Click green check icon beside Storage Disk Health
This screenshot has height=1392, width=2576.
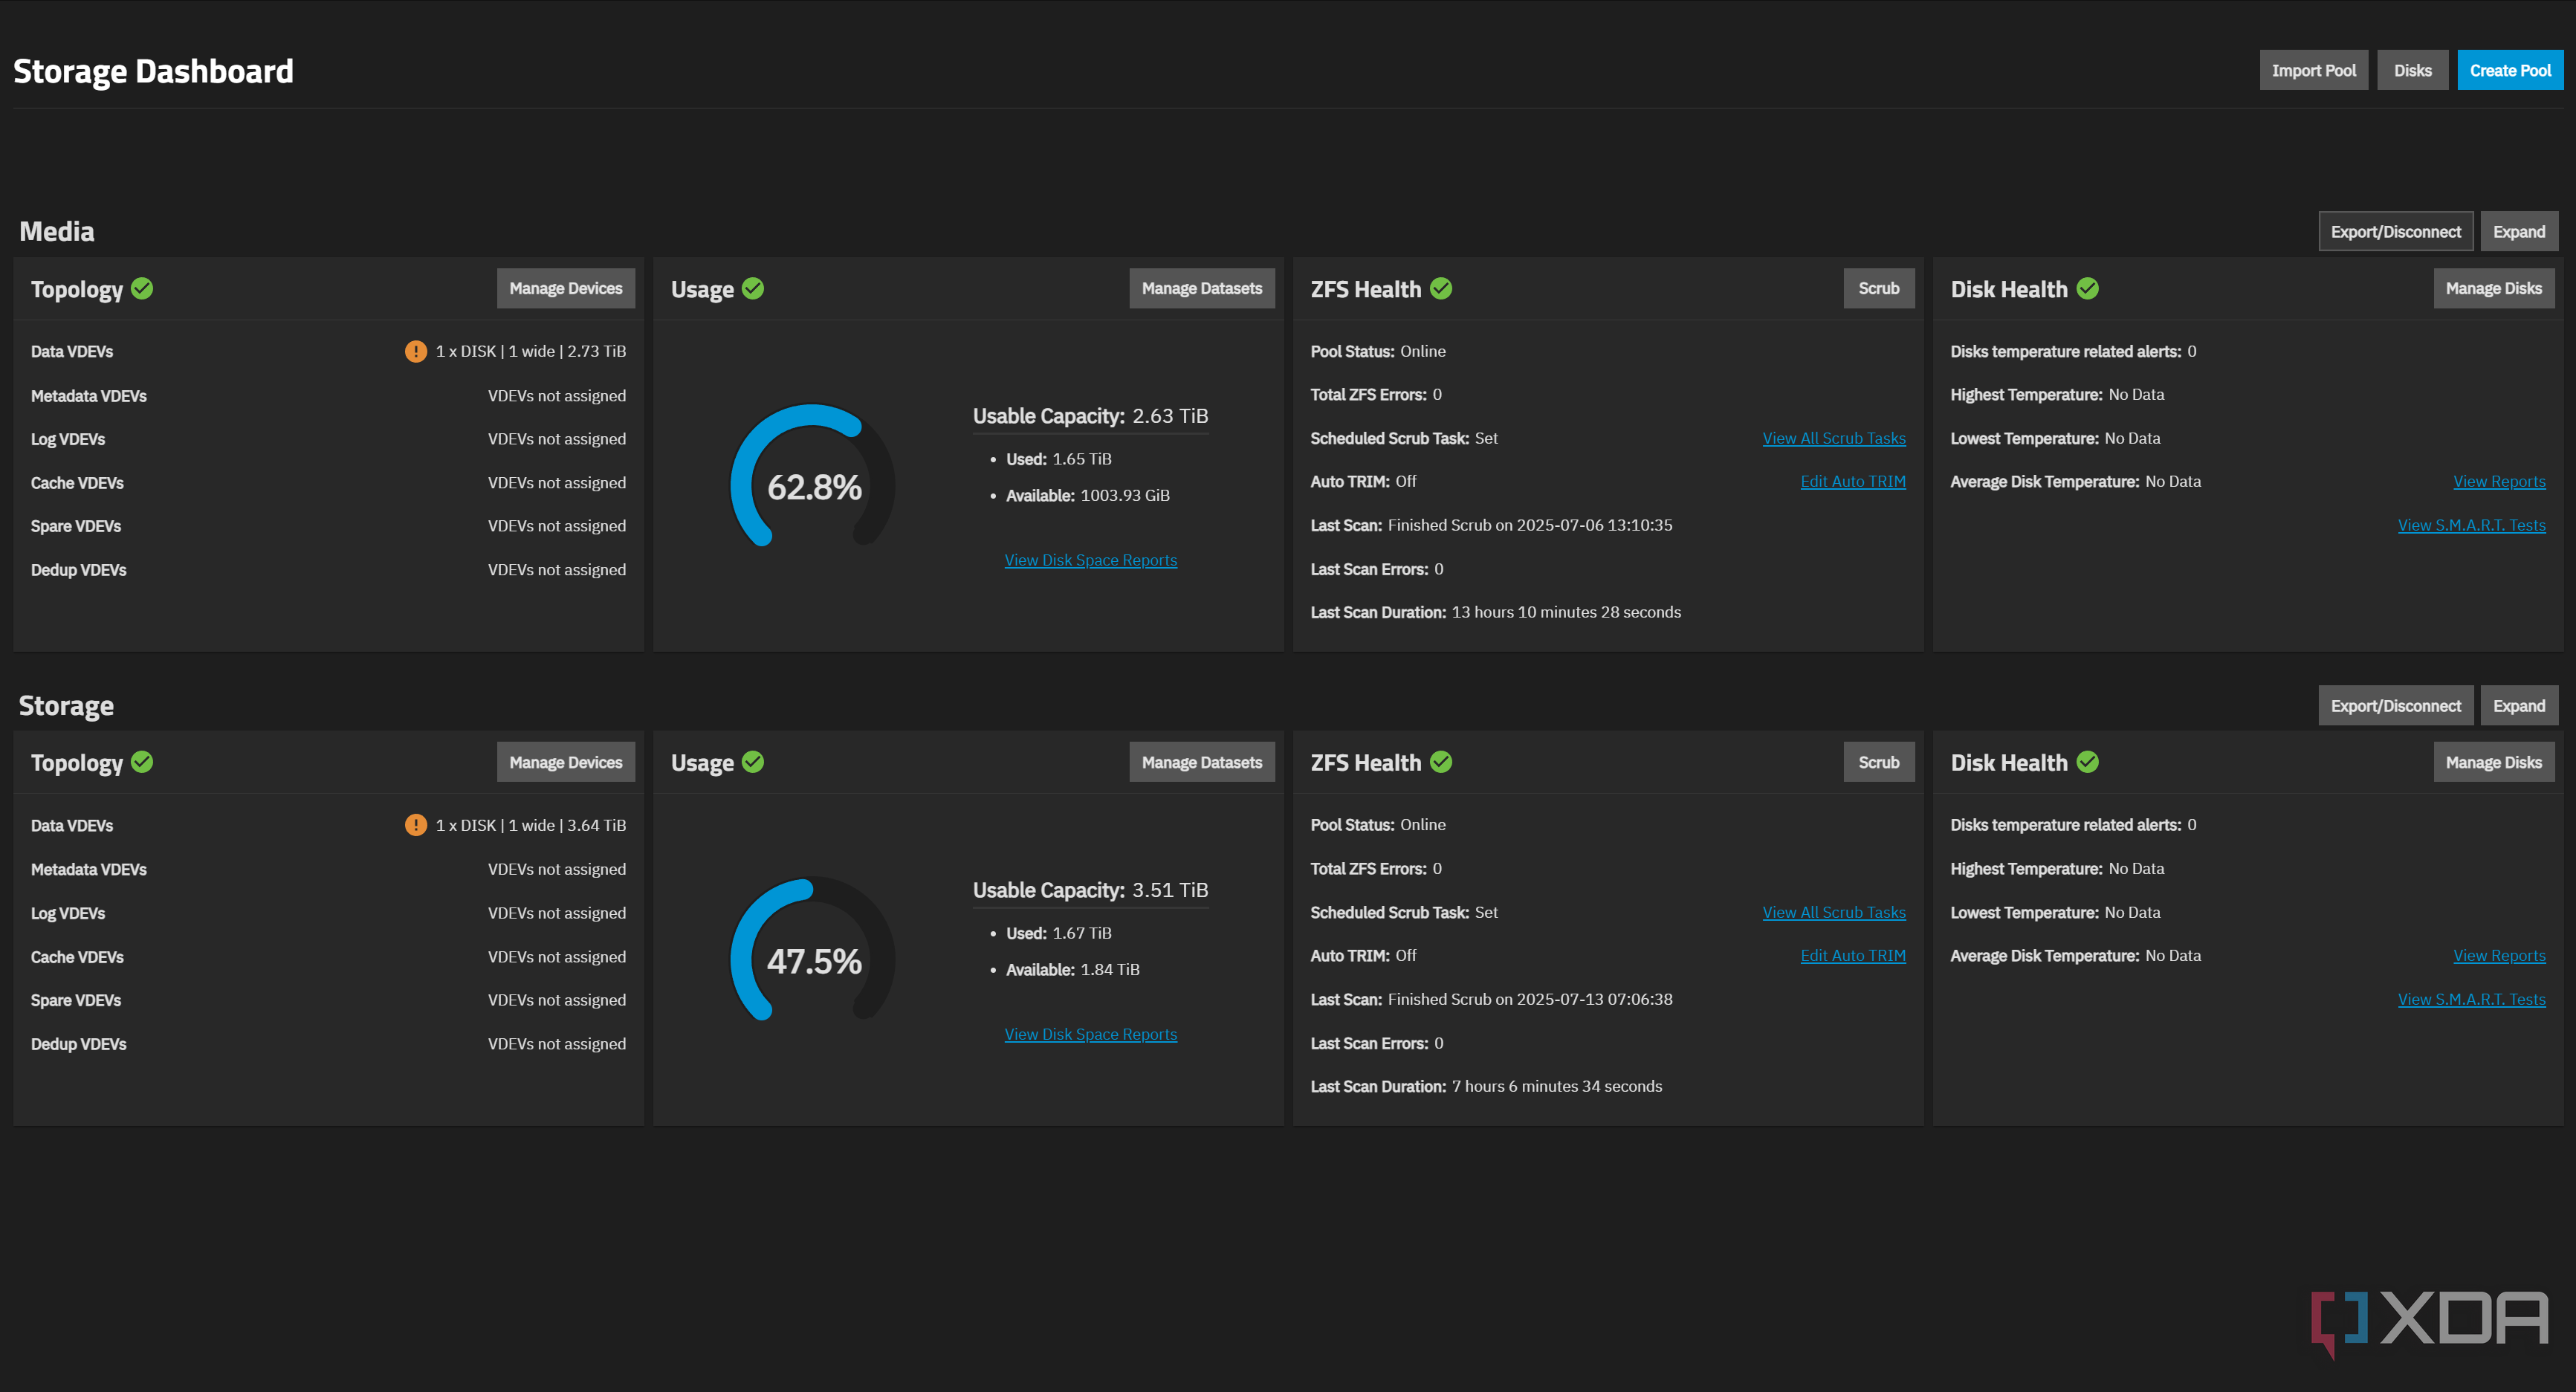pos(2088,762)
